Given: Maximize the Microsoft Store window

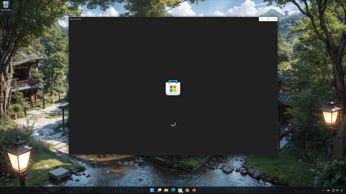Looking at the screenshot, I should tap(268, 19).
